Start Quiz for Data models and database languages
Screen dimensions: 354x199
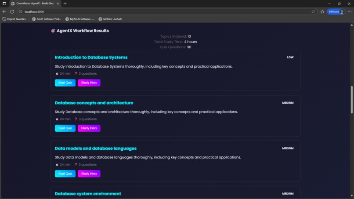click(65, 174)
